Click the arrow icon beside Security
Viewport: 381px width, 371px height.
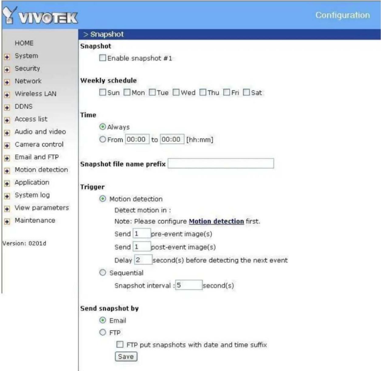(x=7, y=69)
